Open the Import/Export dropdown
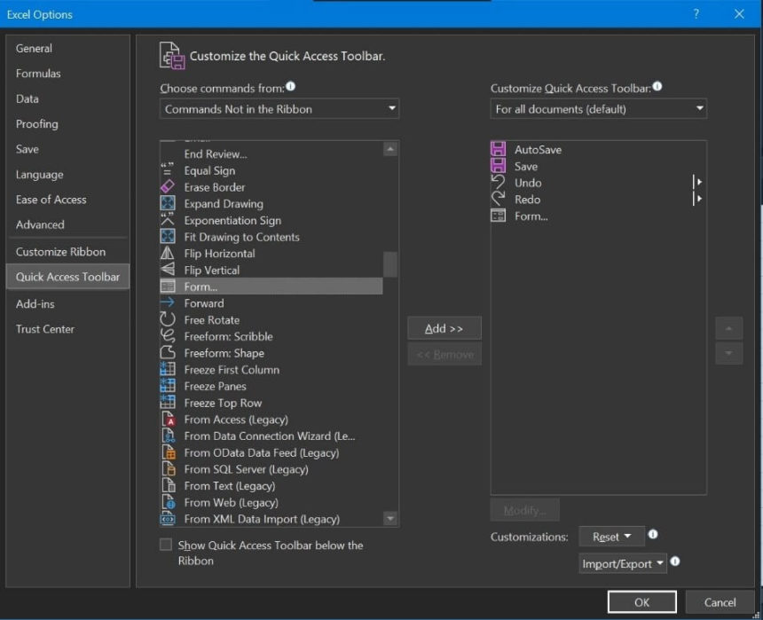This screenshot has width=763, height=620. 622,563
